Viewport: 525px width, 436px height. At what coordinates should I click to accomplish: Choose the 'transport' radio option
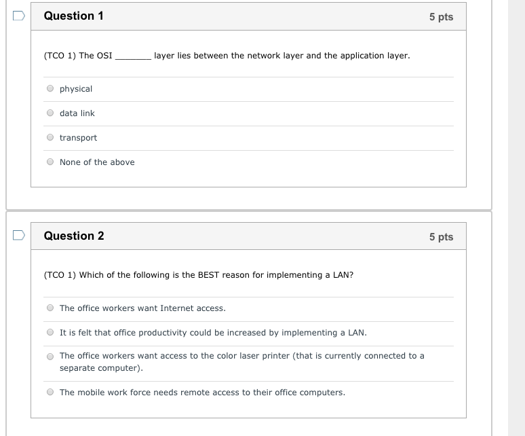(50, 137)
